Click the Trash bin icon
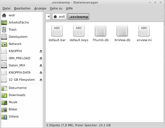This screenshot has height=128, width=165. point(4,30)
